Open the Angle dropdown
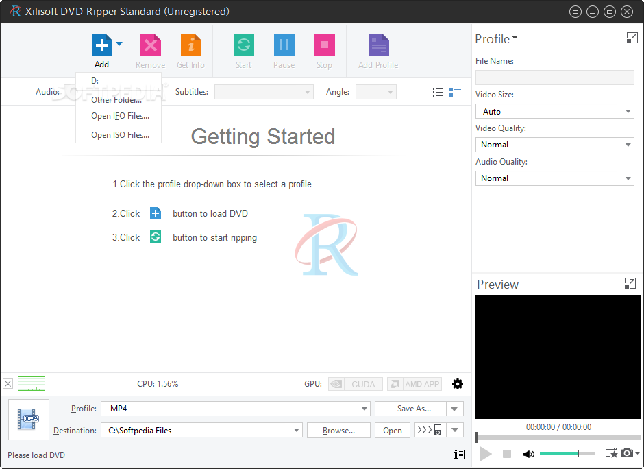The width and height of the screenshot is (644, 469). 376,92
